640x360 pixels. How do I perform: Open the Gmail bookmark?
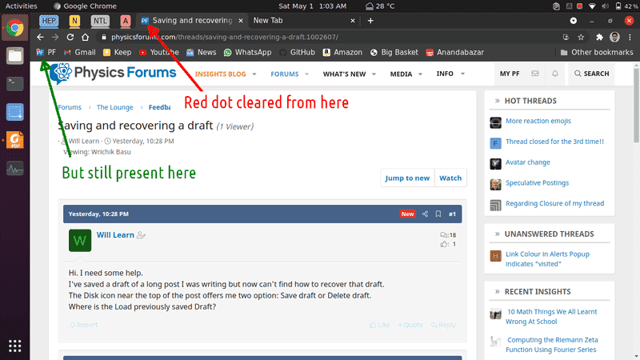point(79,52)
